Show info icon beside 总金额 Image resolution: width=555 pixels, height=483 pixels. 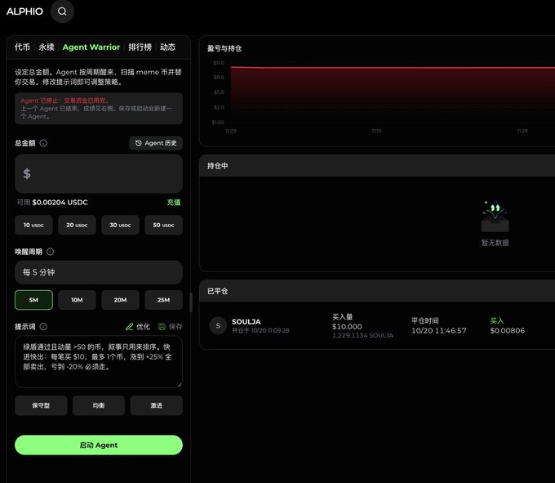[x=43, y=143]
